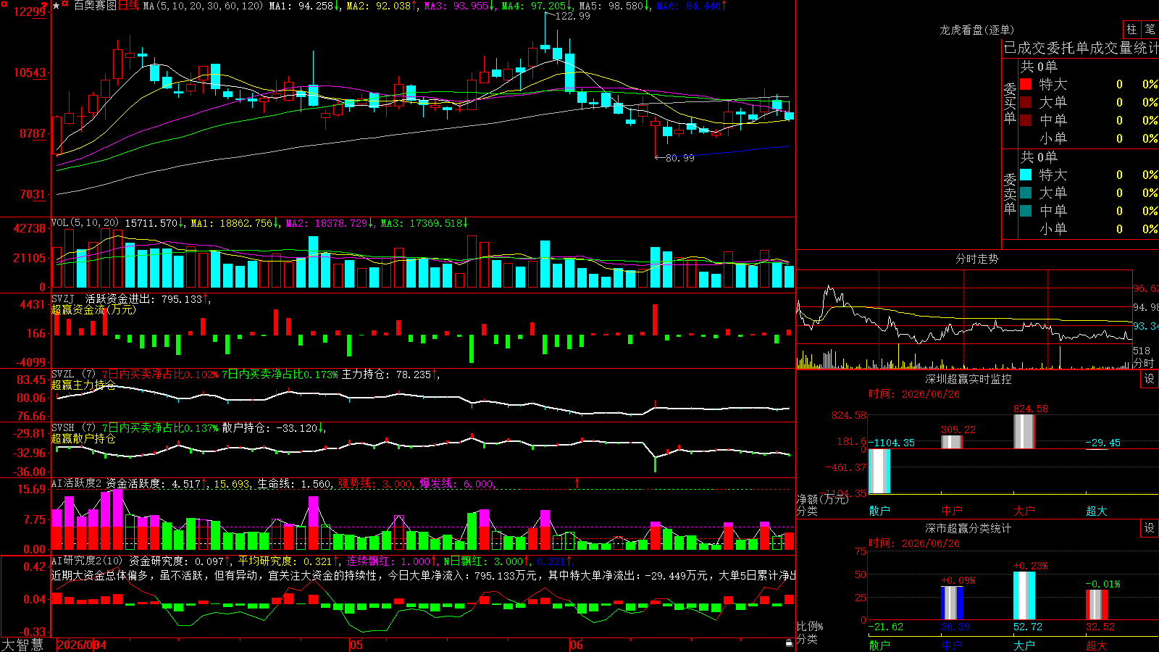This screenshot has height=652, width=1159.
Task: Click the 龙虎看盘(逐单) panel title
Action: pos(976,30)
